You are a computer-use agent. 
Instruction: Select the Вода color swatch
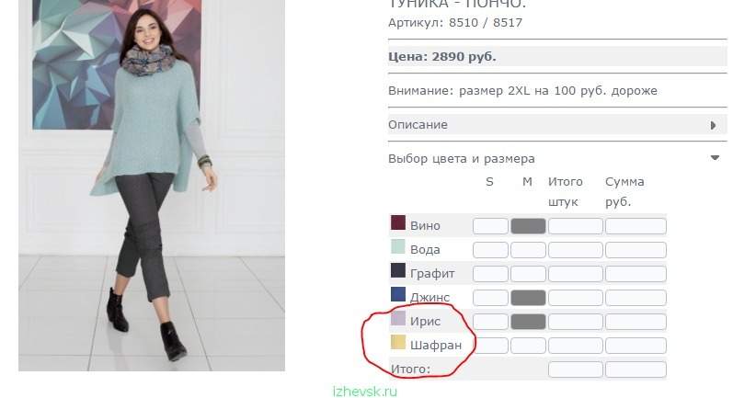click(x=398, y=246)
